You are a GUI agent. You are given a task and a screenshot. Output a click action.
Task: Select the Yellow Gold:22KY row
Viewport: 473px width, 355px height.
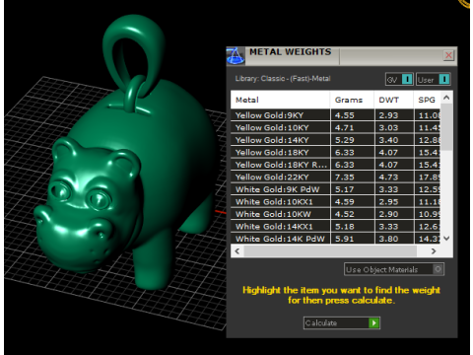(335, 177)
